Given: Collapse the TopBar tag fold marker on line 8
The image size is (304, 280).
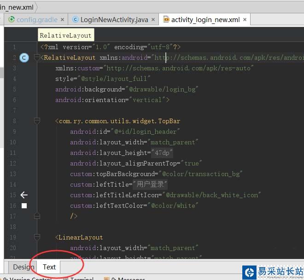Looking at the screenshot, I should [x=37, y=121].
